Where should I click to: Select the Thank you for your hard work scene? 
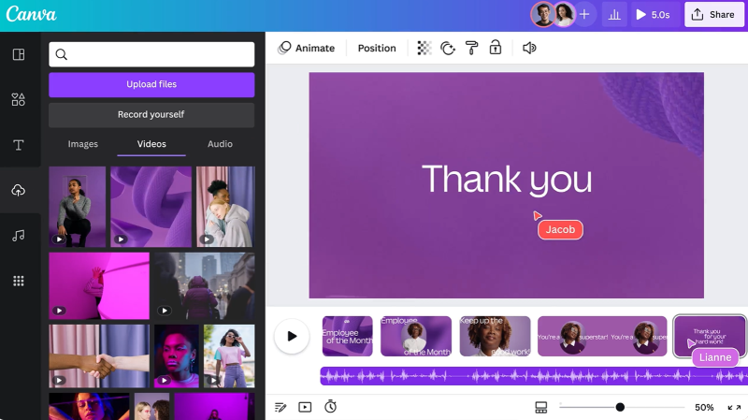tap(710, 336)
